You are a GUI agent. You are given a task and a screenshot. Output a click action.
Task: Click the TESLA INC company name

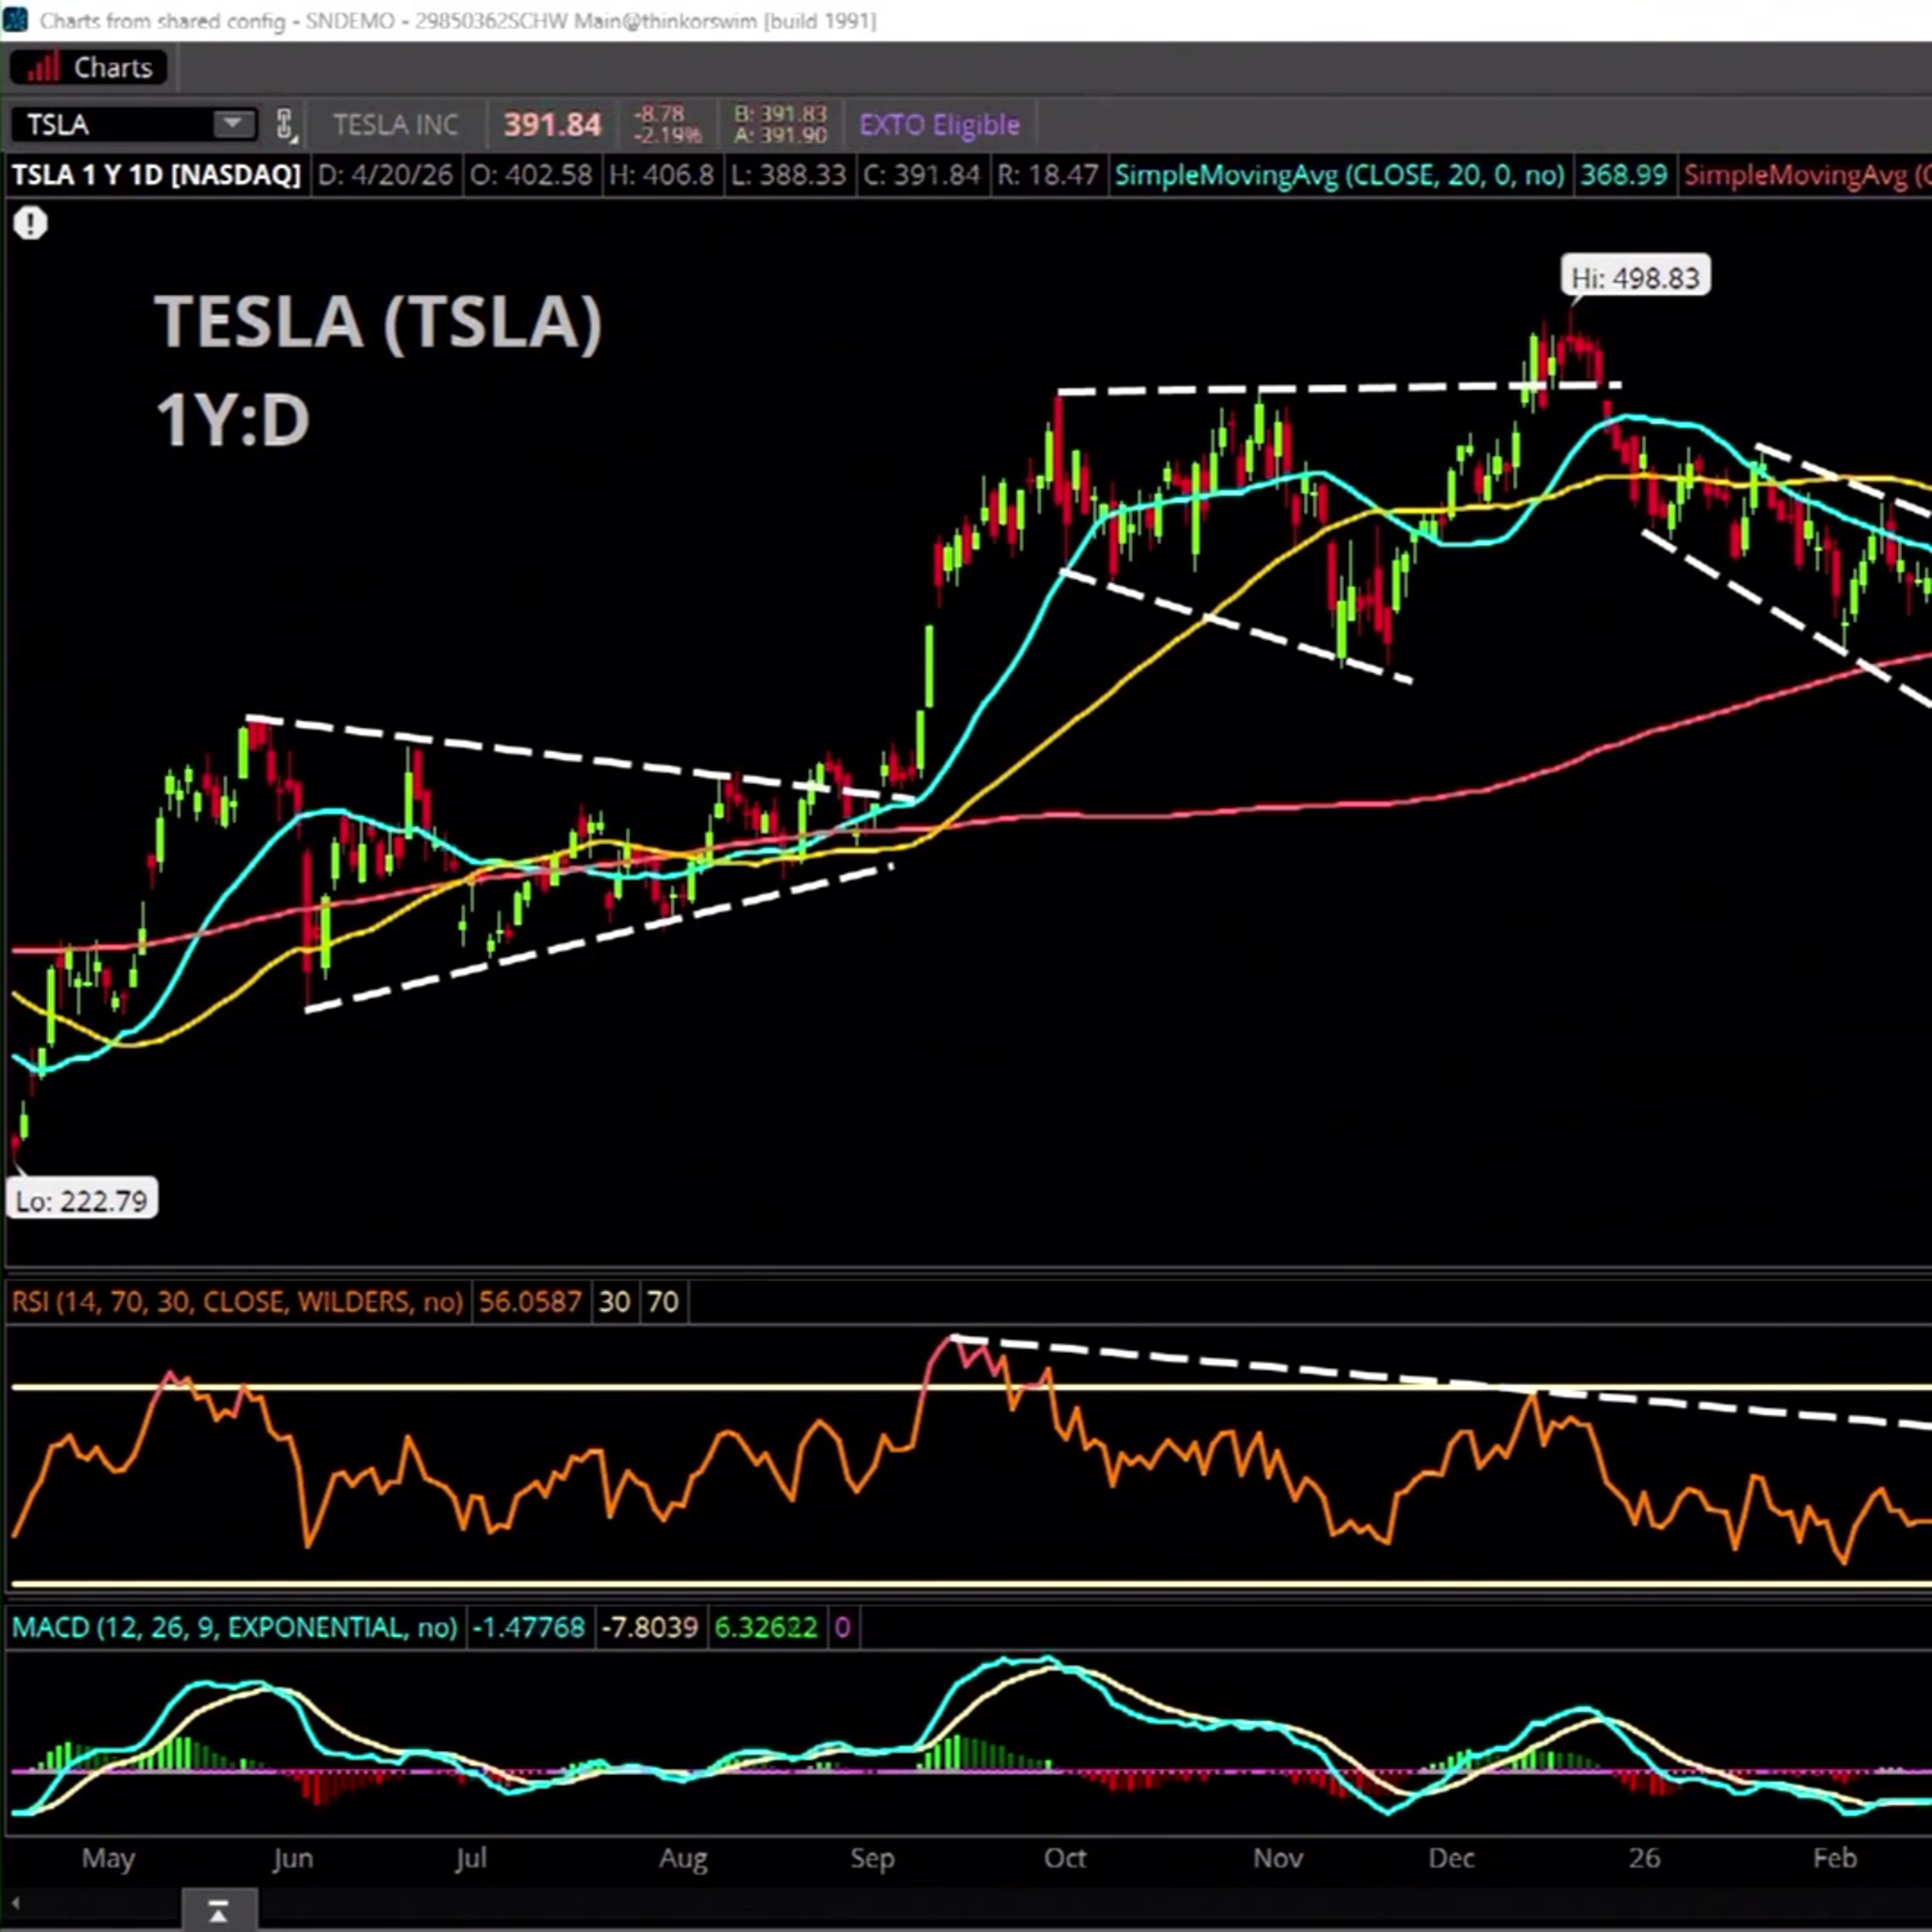(x=396, y=125)
